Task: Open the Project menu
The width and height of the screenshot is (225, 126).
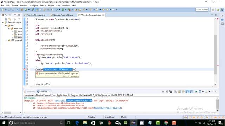Action: [51, 6]
